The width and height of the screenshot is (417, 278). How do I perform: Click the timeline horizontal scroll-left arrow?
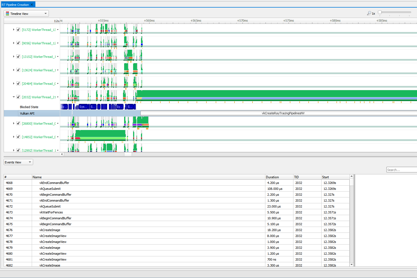click(62, 154)
